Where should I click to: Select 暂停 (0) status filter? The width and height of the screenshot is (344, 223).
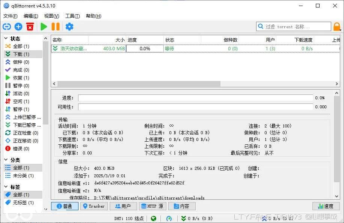tap(23, 85)
